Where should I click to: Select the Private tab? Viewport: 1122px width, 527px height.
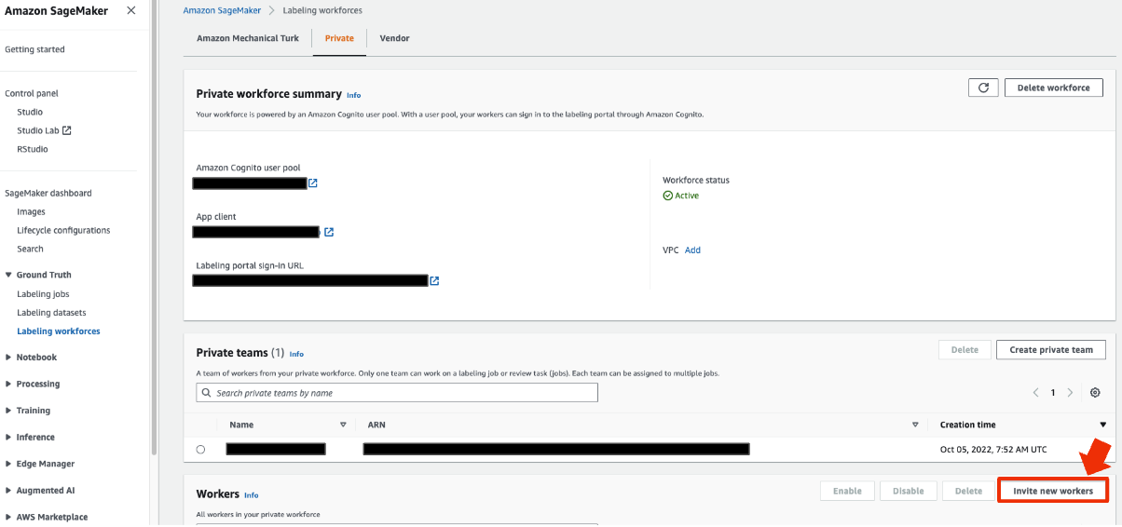pos(339,38)
